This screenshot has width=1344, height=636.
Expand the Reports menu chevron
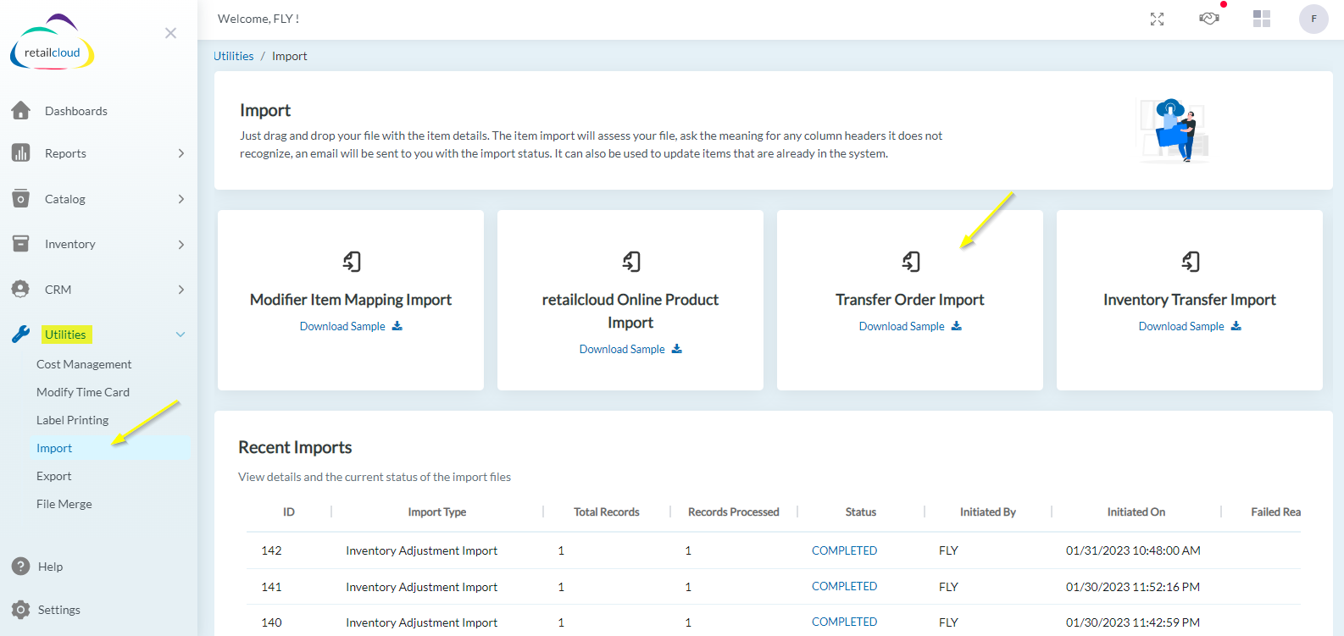click(181, 153)
